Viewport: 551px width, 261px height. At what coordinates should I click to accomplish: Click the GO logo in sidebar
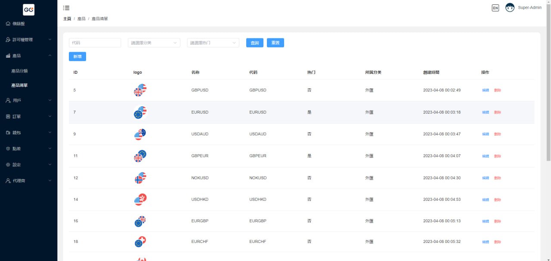tap(28, 9)
